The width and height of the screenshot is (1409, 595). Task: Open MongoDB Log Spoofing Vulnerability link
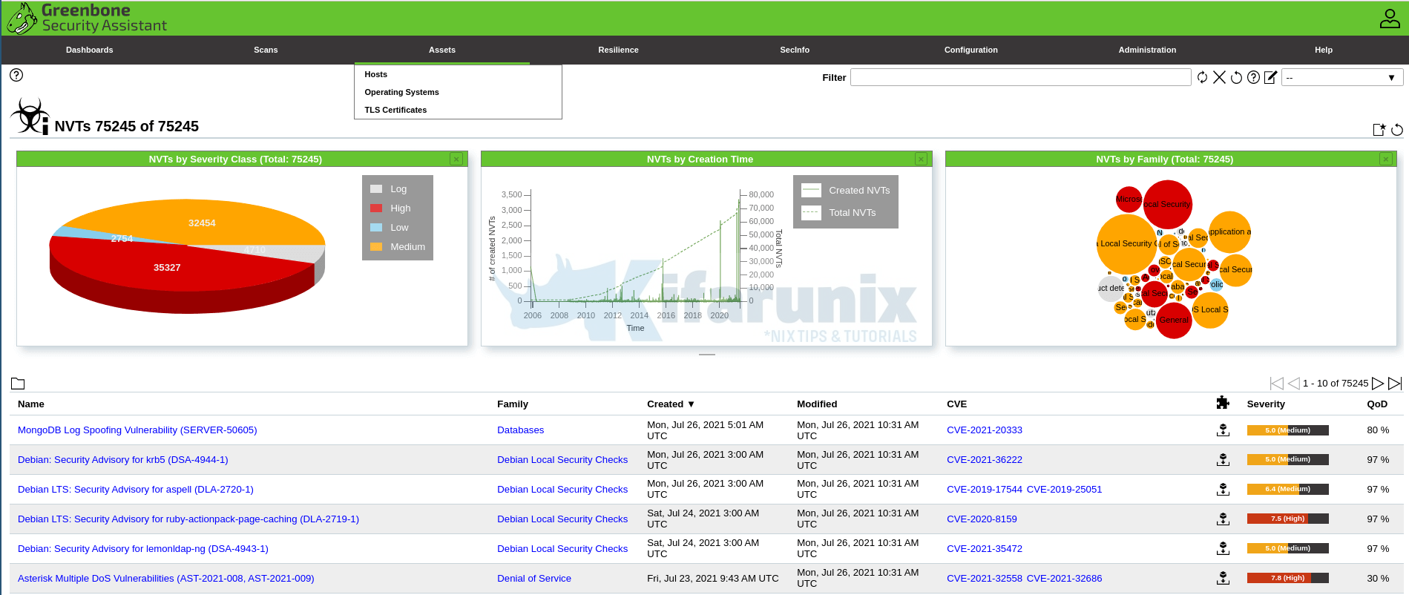click(137, 430)
